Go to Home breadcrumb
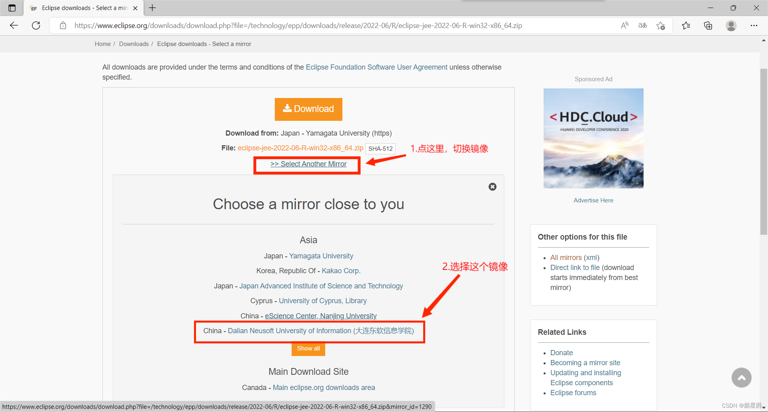Image resolution: width=768 pixels, height=412 pixels. 103,44
